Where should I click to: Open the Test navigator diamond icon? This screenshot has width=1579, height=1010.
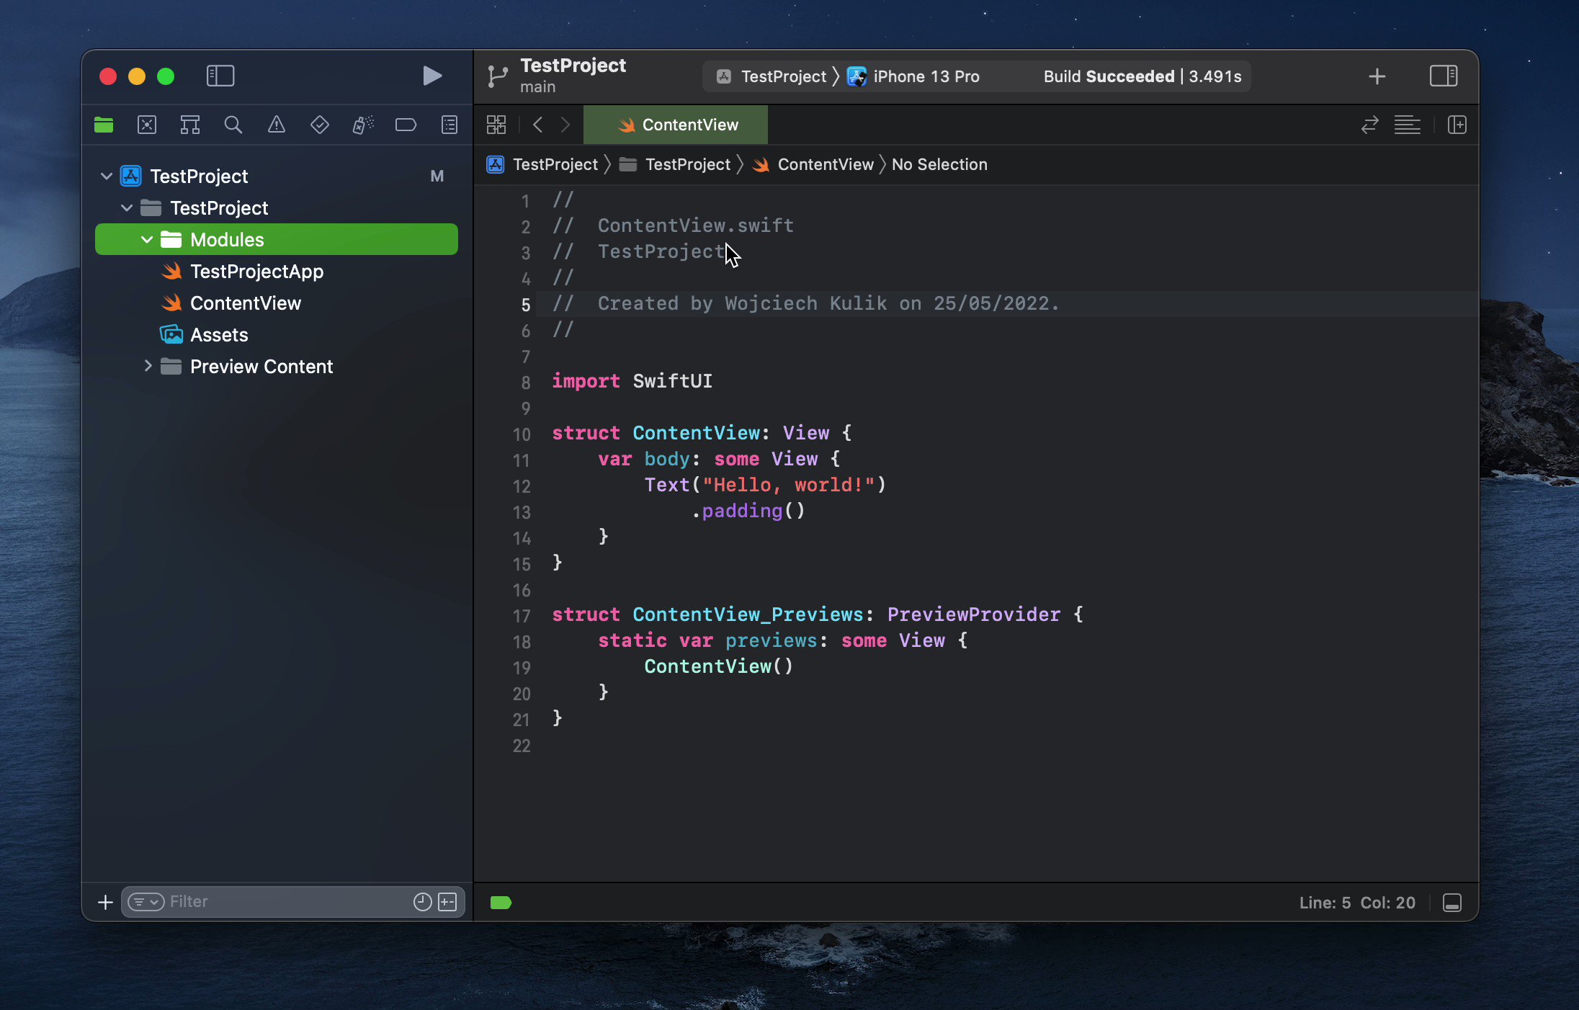point(320,125)
